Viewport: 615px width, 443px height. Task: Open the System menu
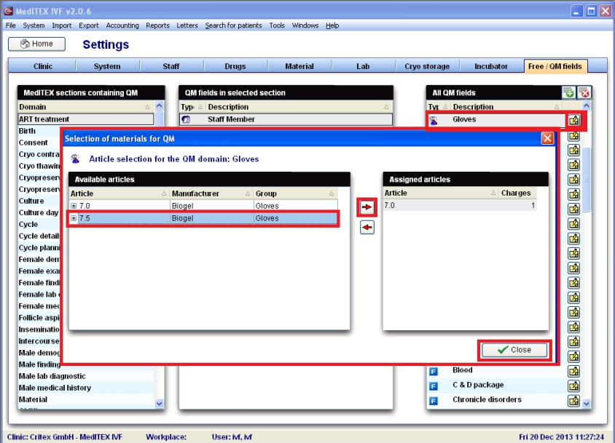(x=34, y=25)
